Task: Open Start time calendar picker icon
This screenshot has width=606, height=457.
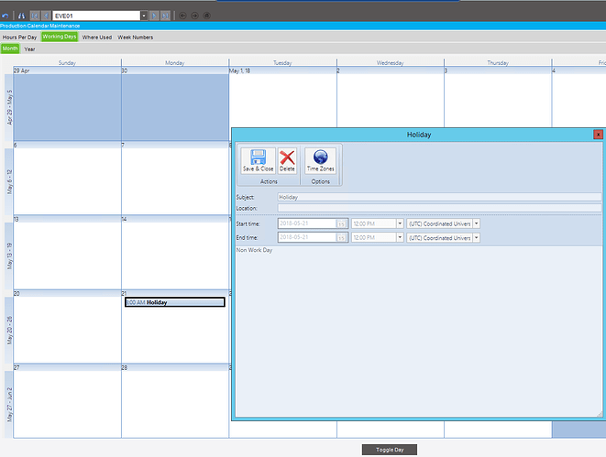Action: [341, 223]
